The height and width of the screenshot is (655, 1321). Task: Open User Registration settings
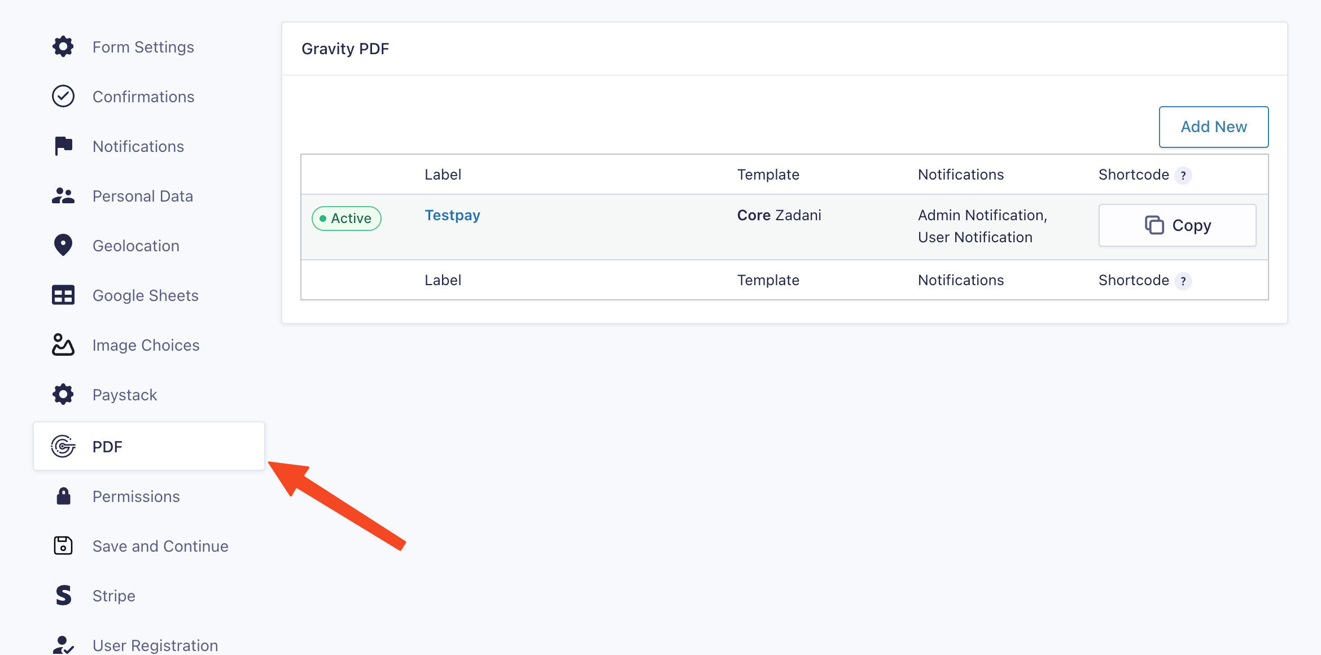(155, 645)
